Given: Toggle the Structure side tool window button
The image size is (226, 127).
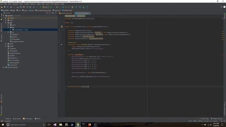Looking at the screenshot, I should click(x=1, y=28).
